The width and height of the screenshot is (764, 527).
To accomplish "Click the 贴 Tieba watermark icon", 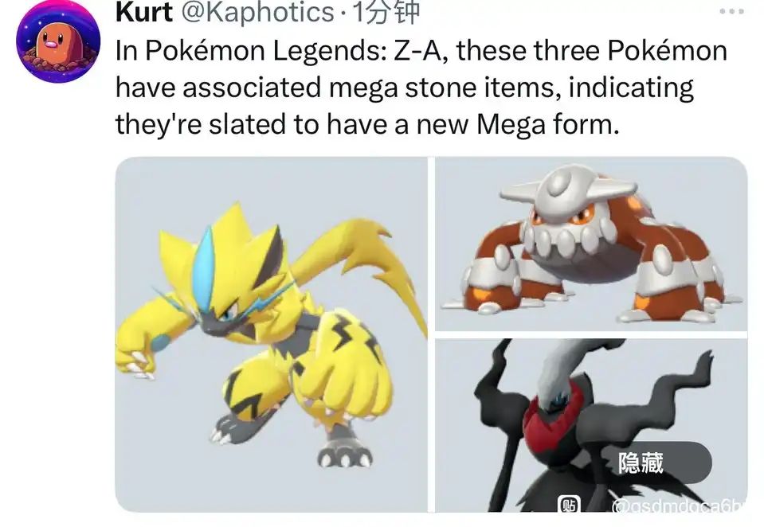I will [x=569, y=504].
